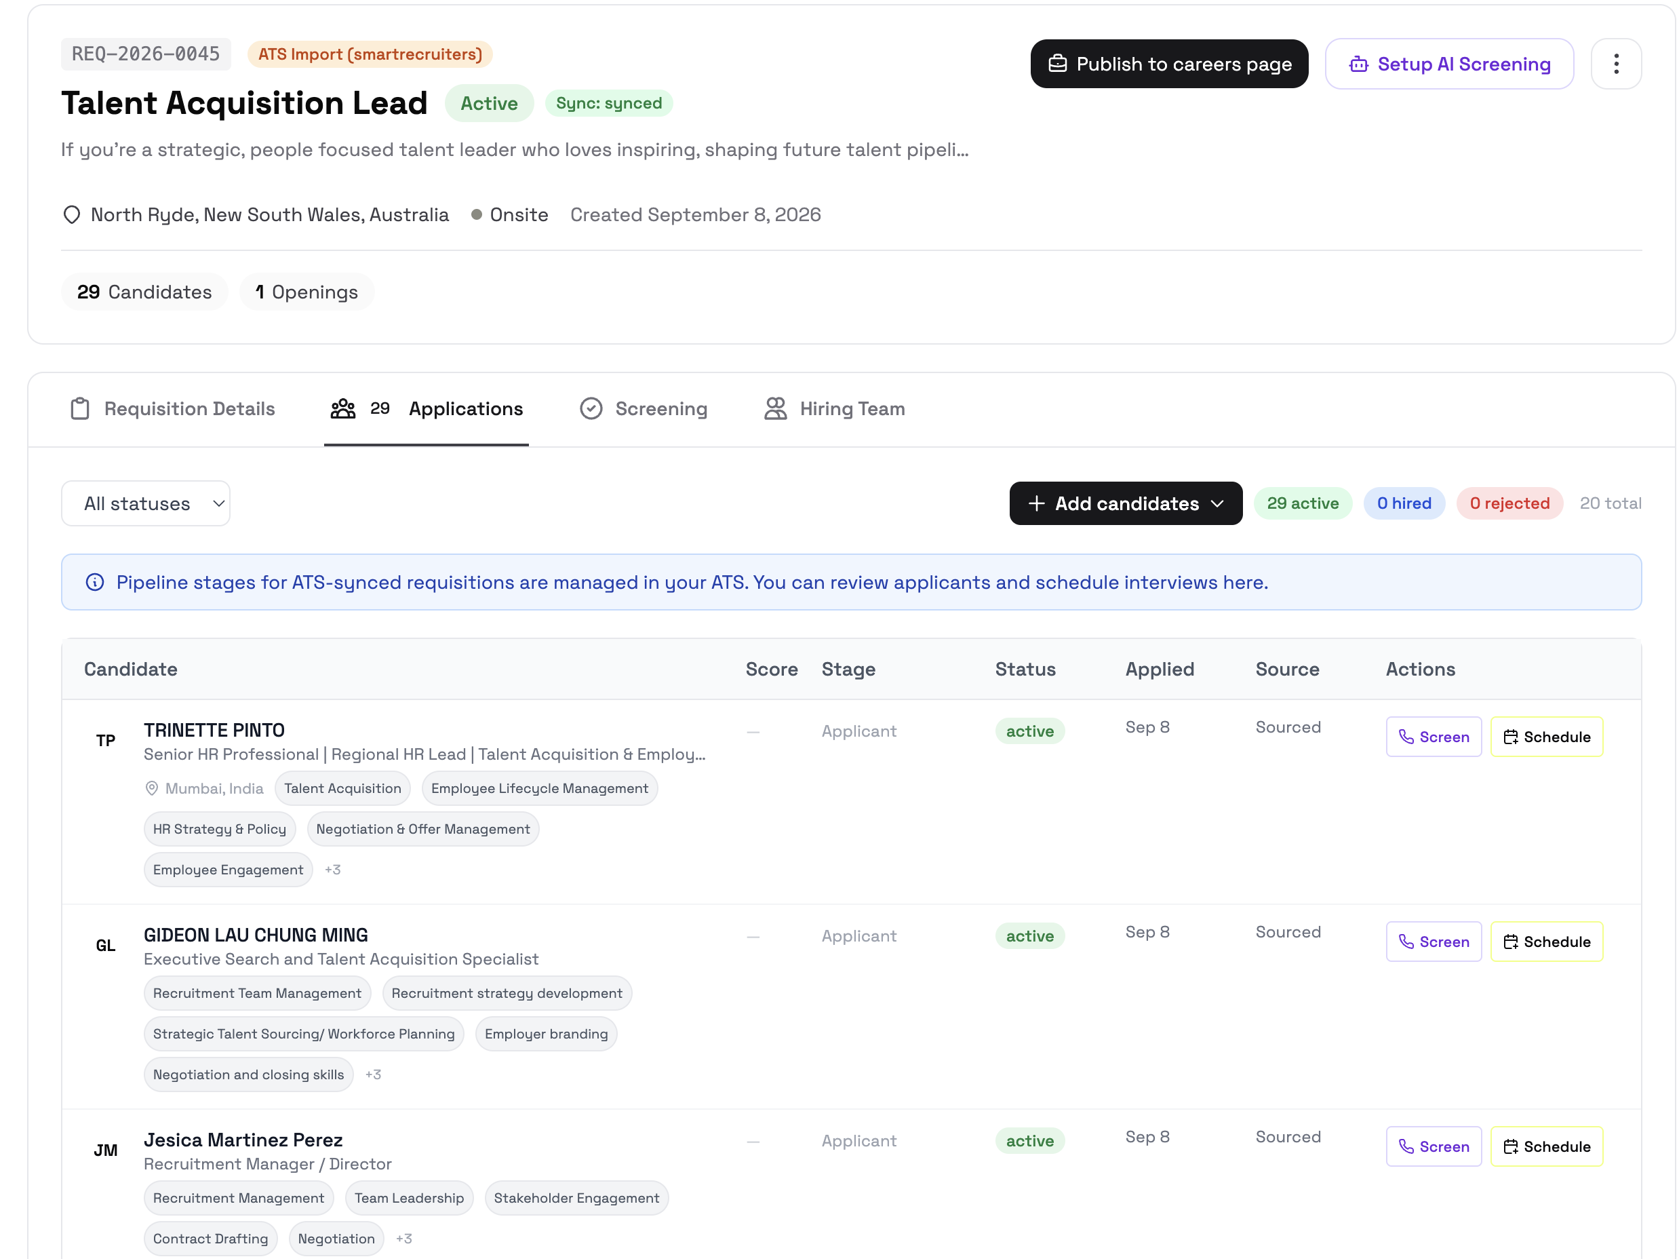Click the 29 active filter badge
The width and height of the screenshot is (1679, 1259).
[x=1303, y=503]
